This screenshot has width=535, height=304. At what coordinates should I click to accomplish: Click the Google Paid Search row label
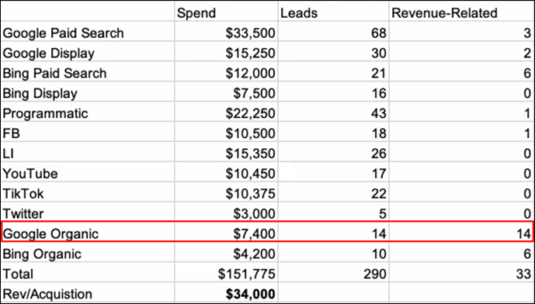63,33
